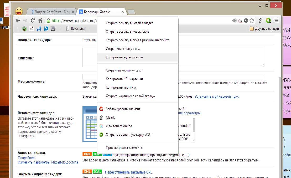Select the Календарь Google tab
Screen dimensions: 291x178
pos(101,12)
